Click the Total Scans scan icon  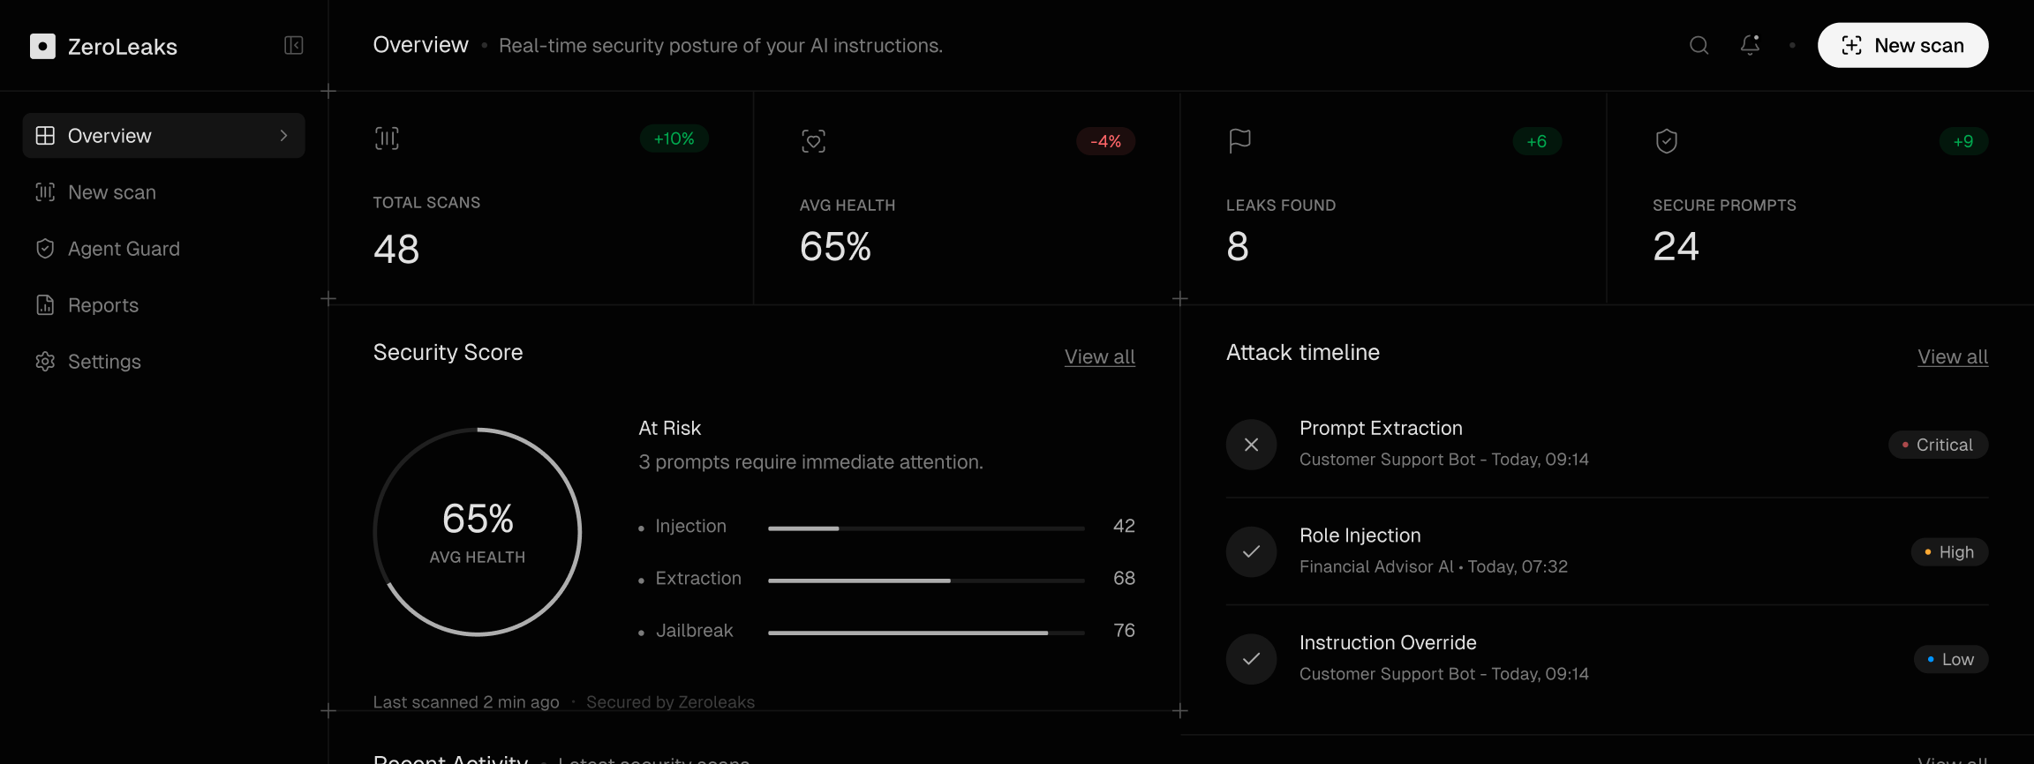[387, 139]
